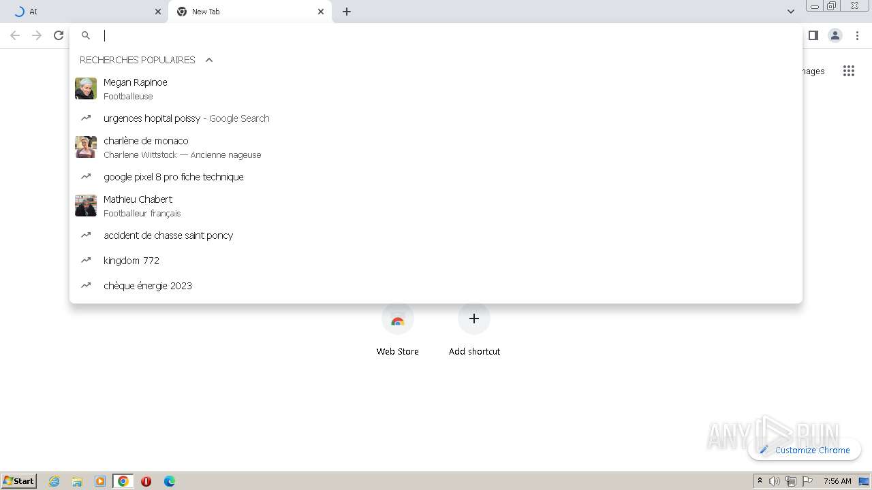Choose the kingdom 772 suggestion
The height and width of the screenshot is (490, 872).
click(x=436, y=261)
